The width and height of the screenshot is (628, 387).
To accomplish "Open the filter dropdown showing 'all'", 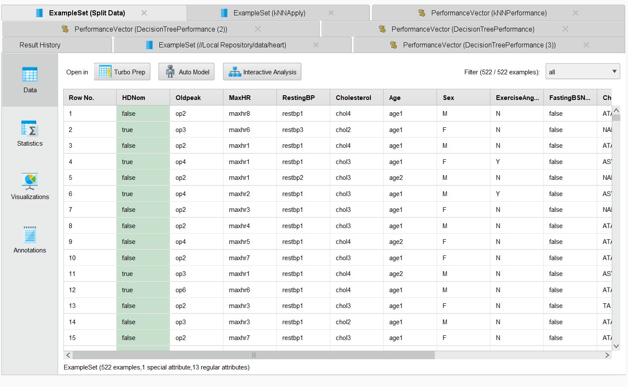I will [583, 72].
